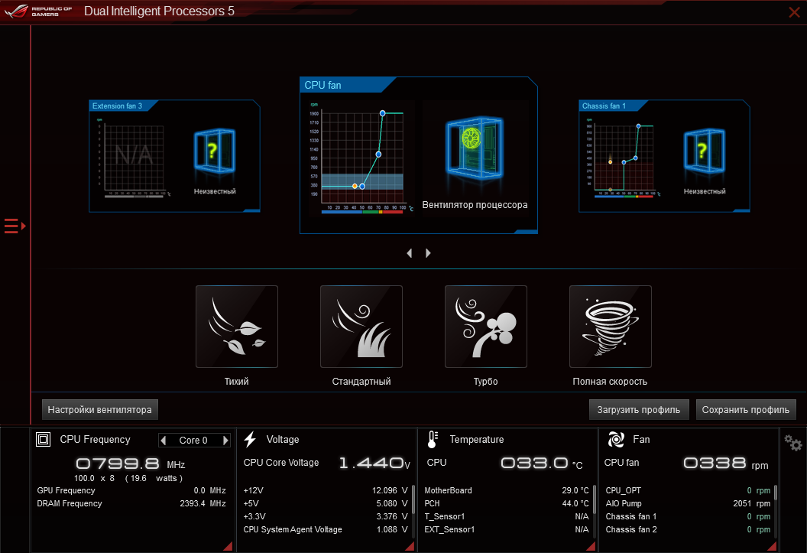The width and height of the screenshot is (807, 553).
Task: Click the Chassis fan 2 row
Action: 688,529
